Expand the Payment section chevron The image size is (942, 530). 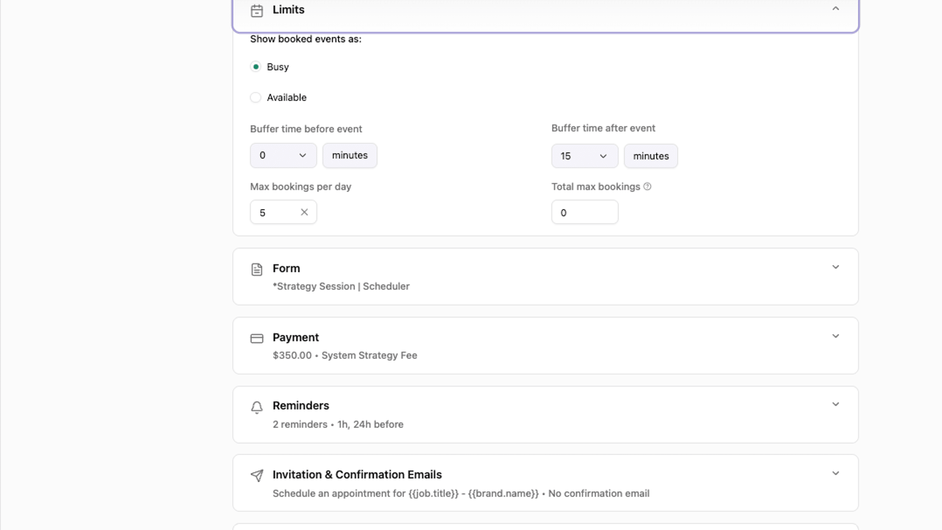click(836, 336)
